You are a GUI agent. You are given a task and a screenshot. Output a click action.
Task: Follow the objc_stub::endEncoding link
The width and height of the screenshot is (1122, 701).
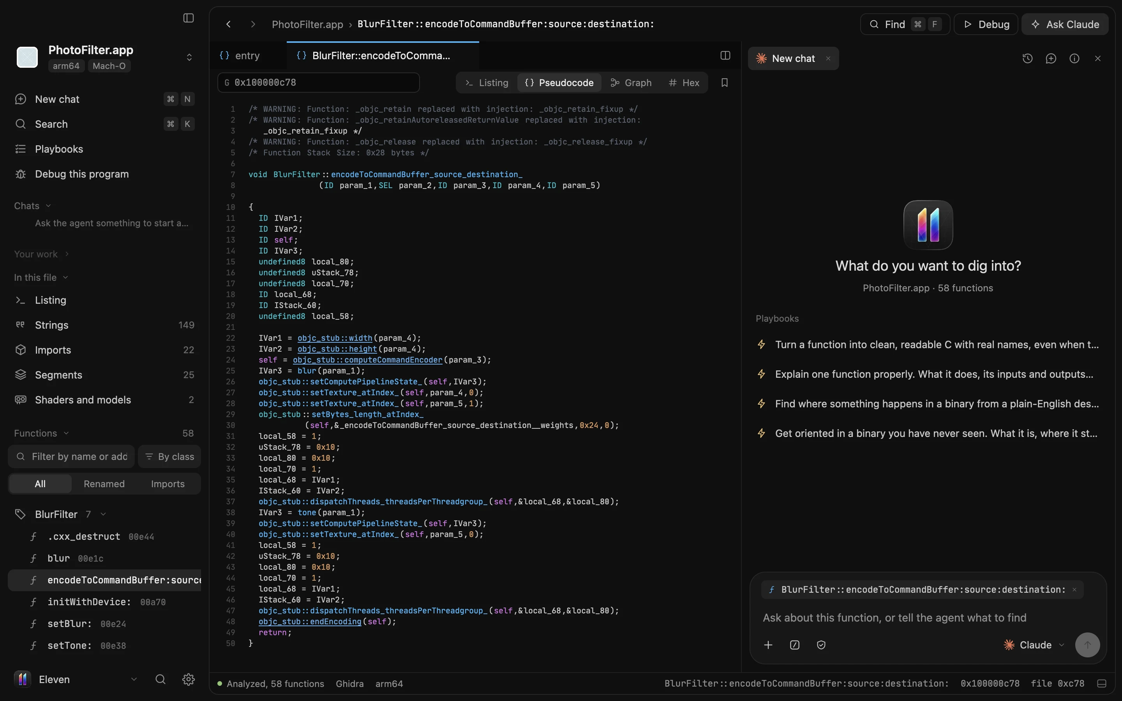[310, 621]
